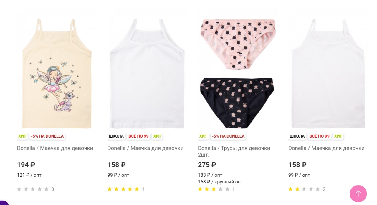
Task: Open Donella / Трусы для девочки 2шт. link
Action: click(x=234, y=151)
